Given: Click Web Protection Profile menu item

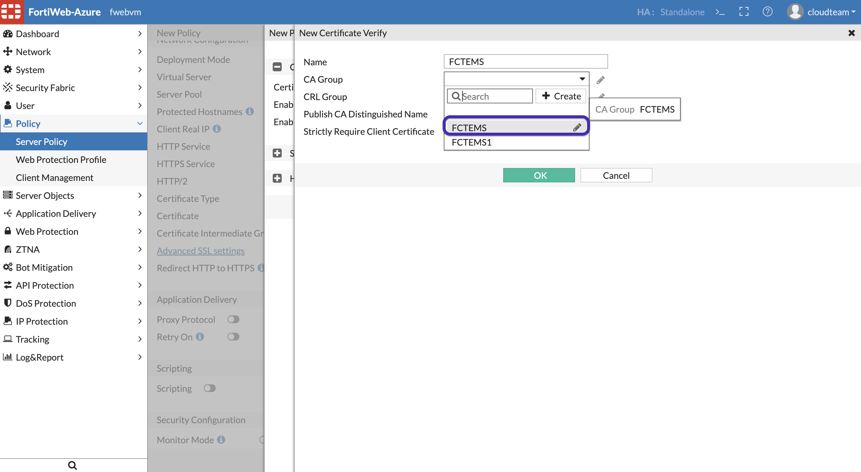Looking at the screenshot, I should pyautogui.click(x=61, y=159).
